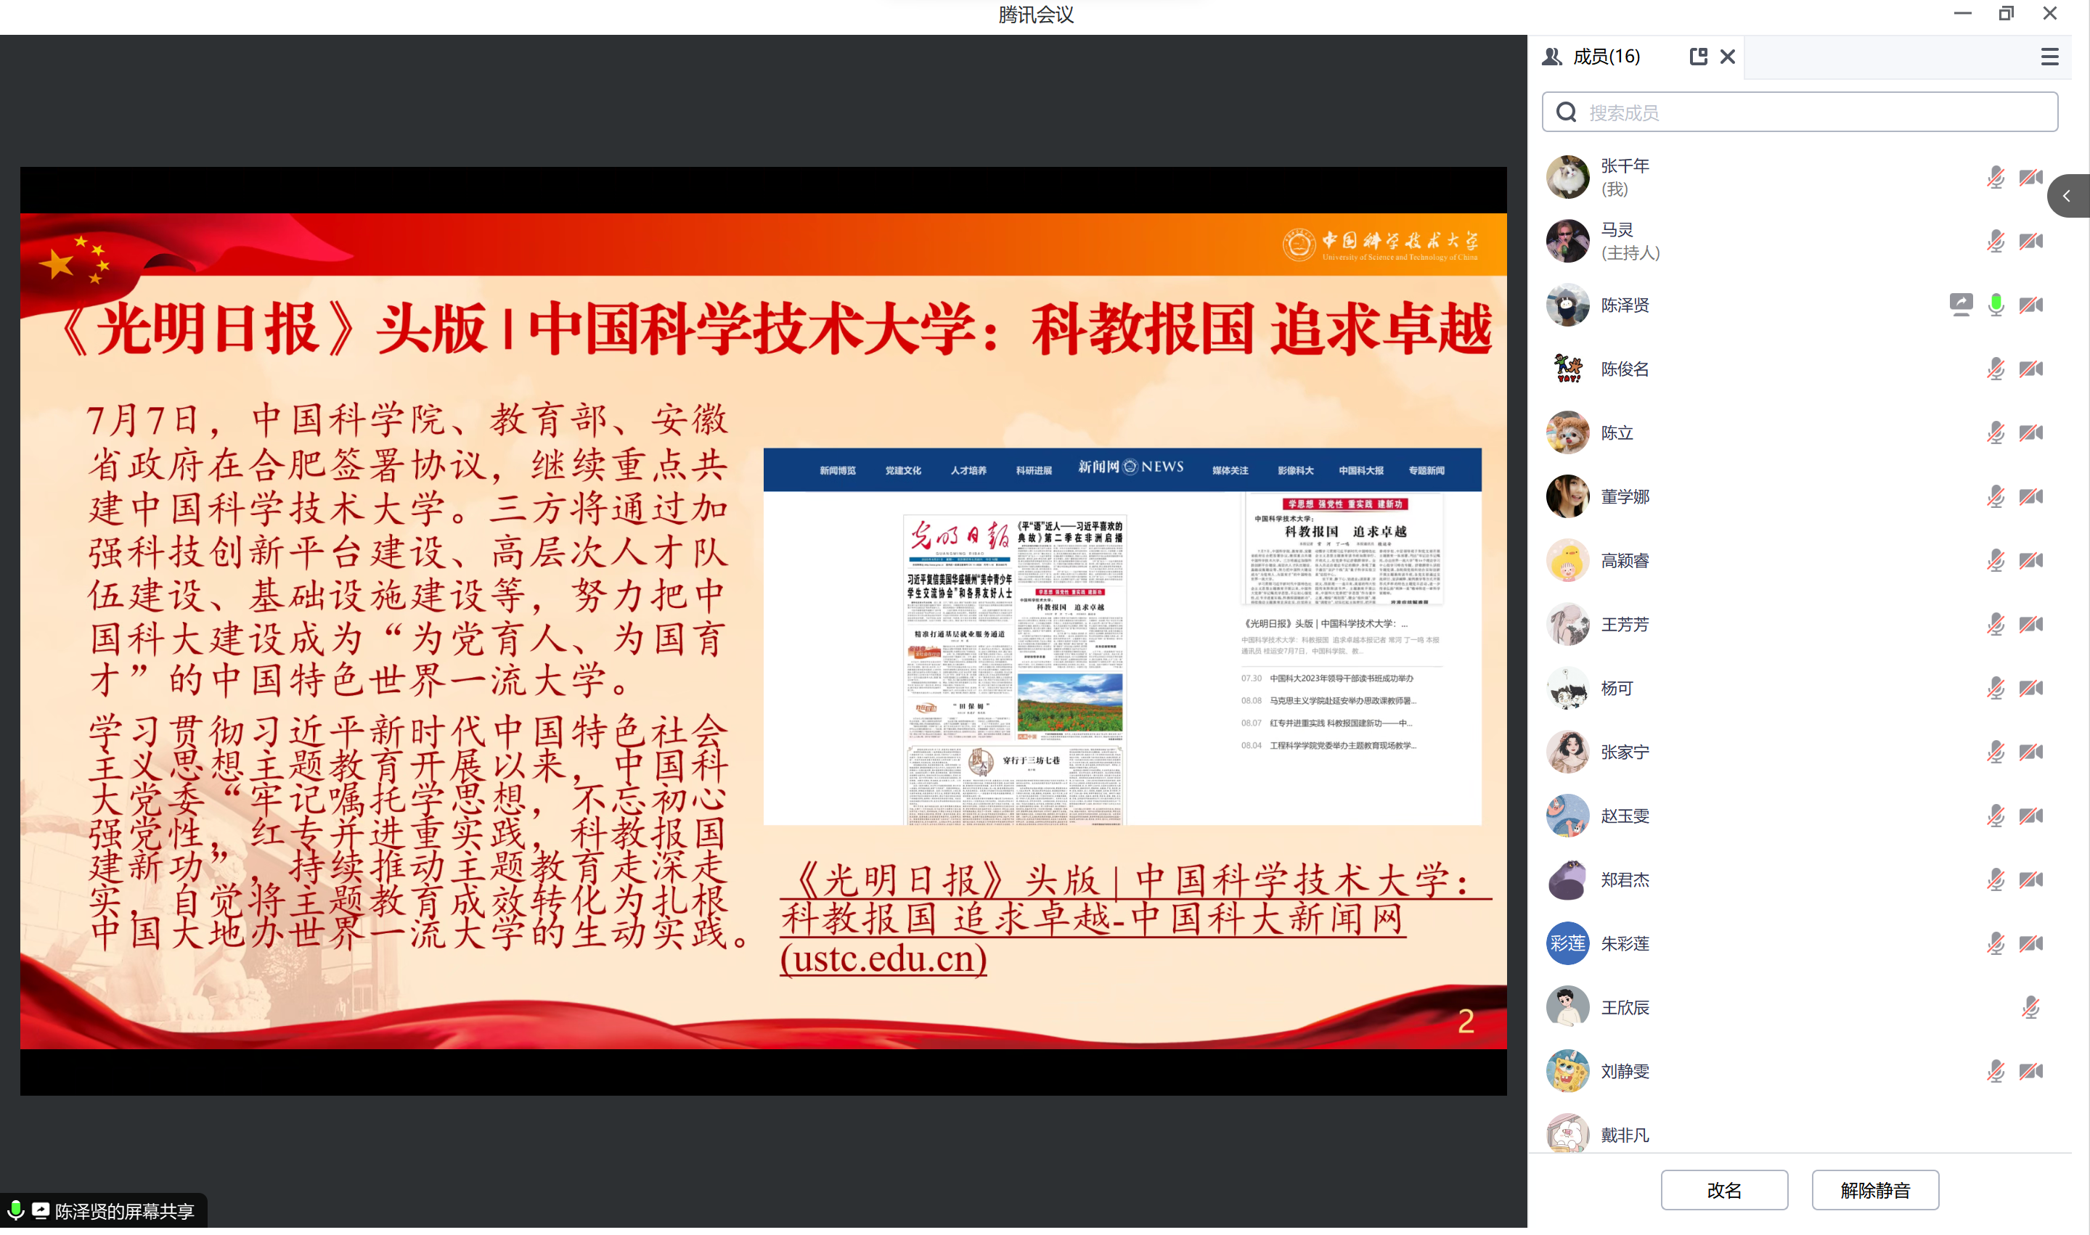The image size is (2090, 1235).
Task: Click the muted mic icon for 高颖睿
Action: [x=1995, y=560]
